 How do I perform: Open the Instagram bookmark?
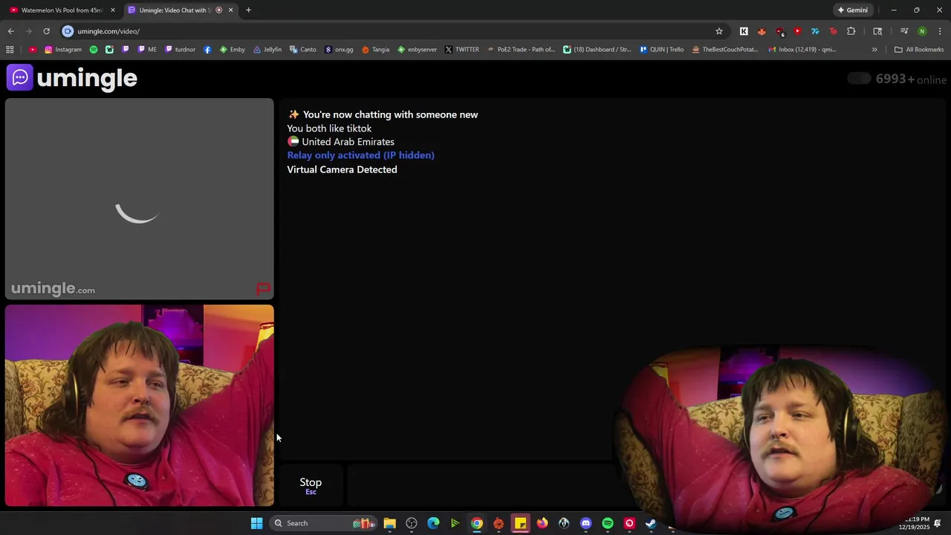pos(63,50)
